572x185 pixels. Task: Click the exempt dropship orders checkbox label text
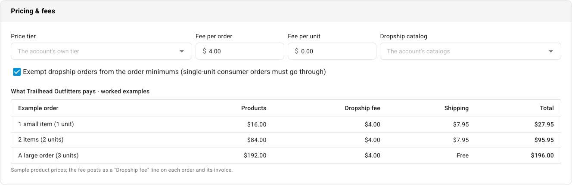click(x=174, y=72)
